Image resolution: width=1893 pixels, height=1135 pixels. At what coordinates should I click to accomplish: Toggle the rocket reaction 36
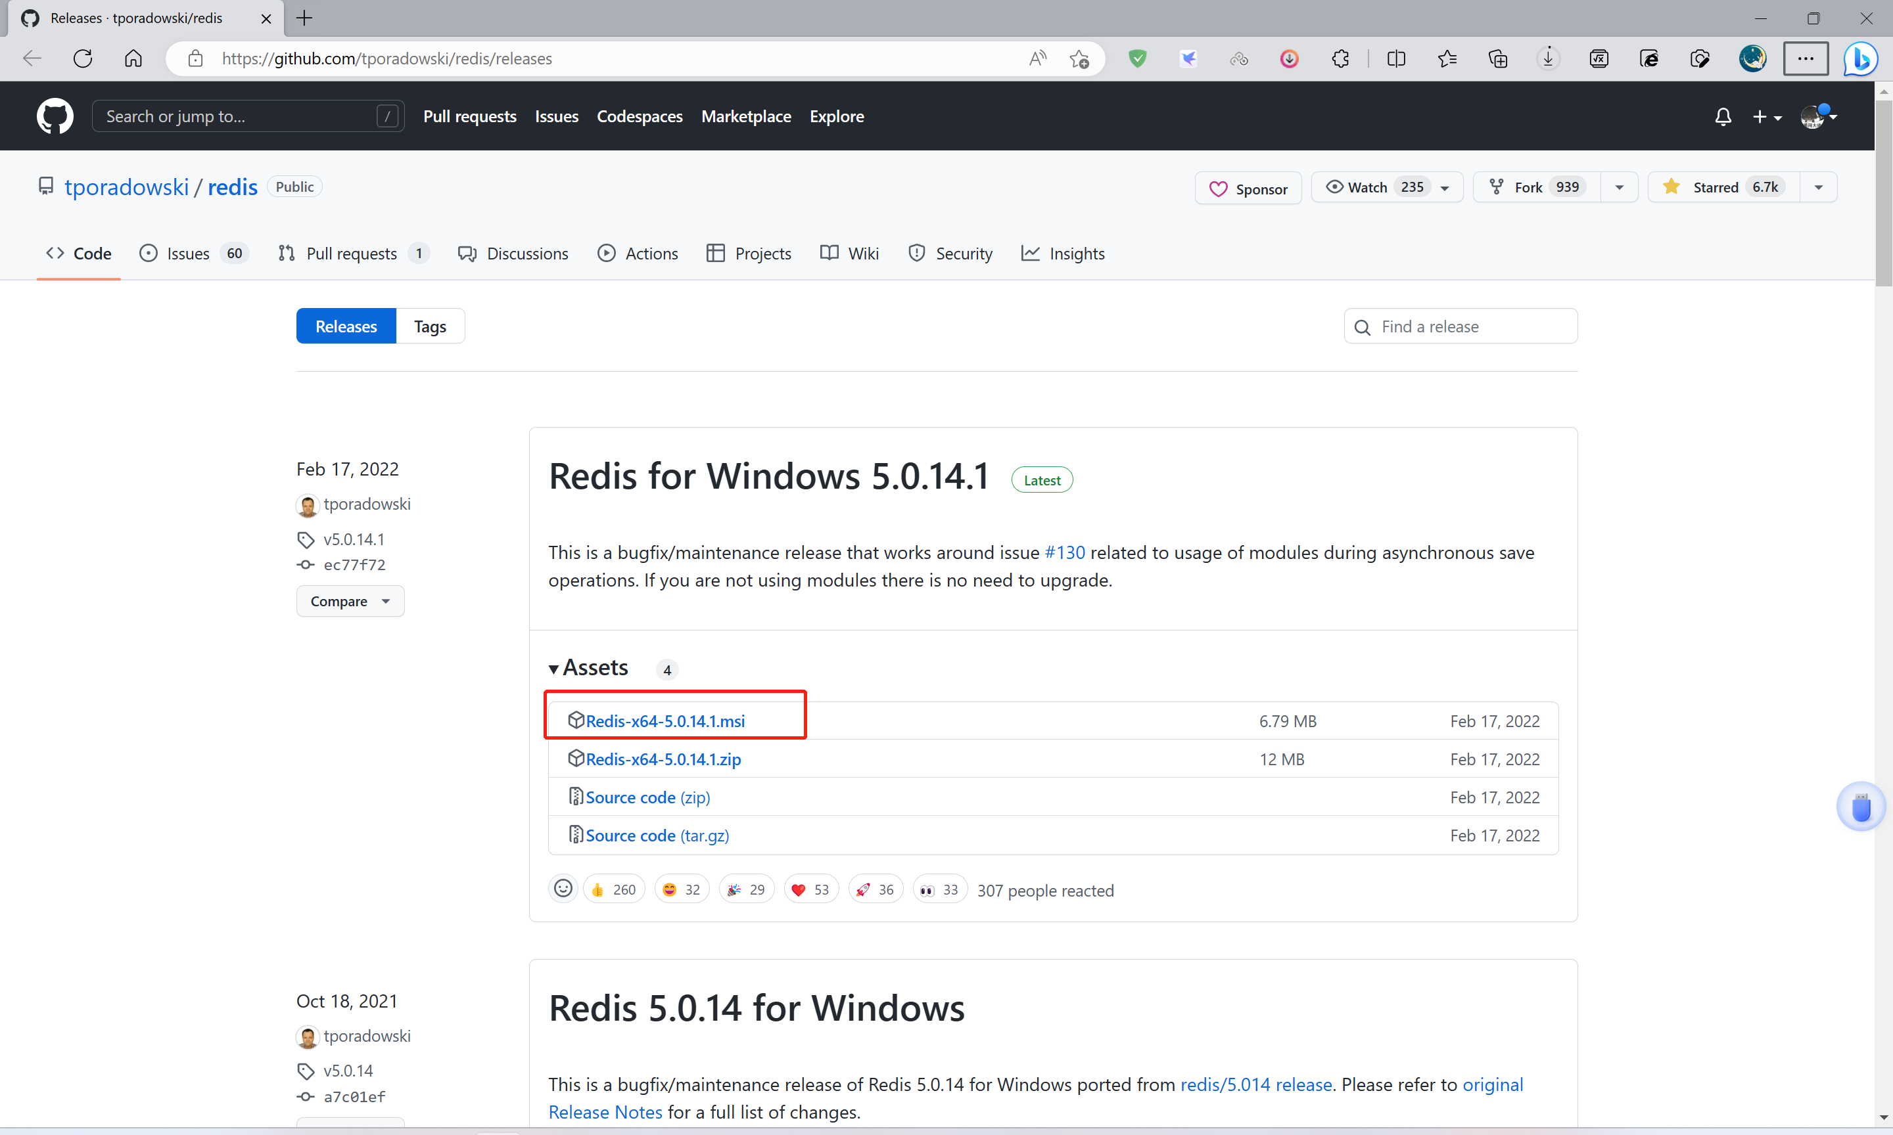[x=876, y=889]
